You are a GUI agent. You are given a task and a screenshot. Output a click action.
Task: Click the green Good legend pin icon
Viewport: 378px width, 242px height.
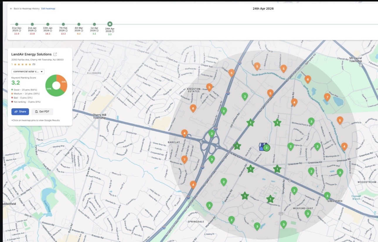[12, 90]
